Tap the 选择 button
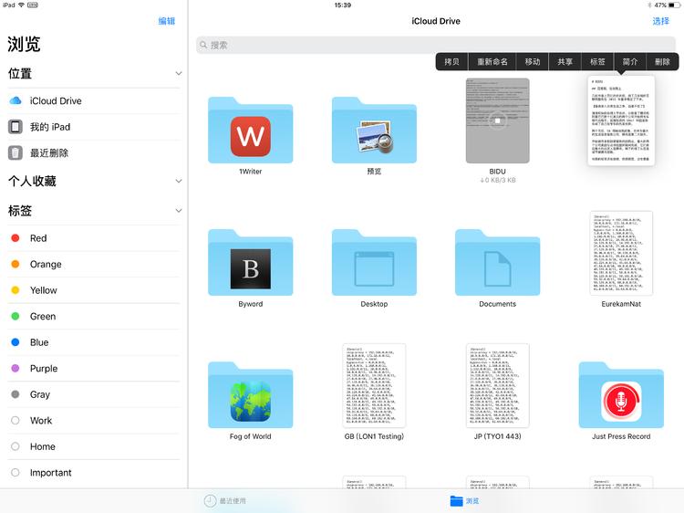Screen dimensions: 684x513 pyautogui.click(x=660, y=21)
